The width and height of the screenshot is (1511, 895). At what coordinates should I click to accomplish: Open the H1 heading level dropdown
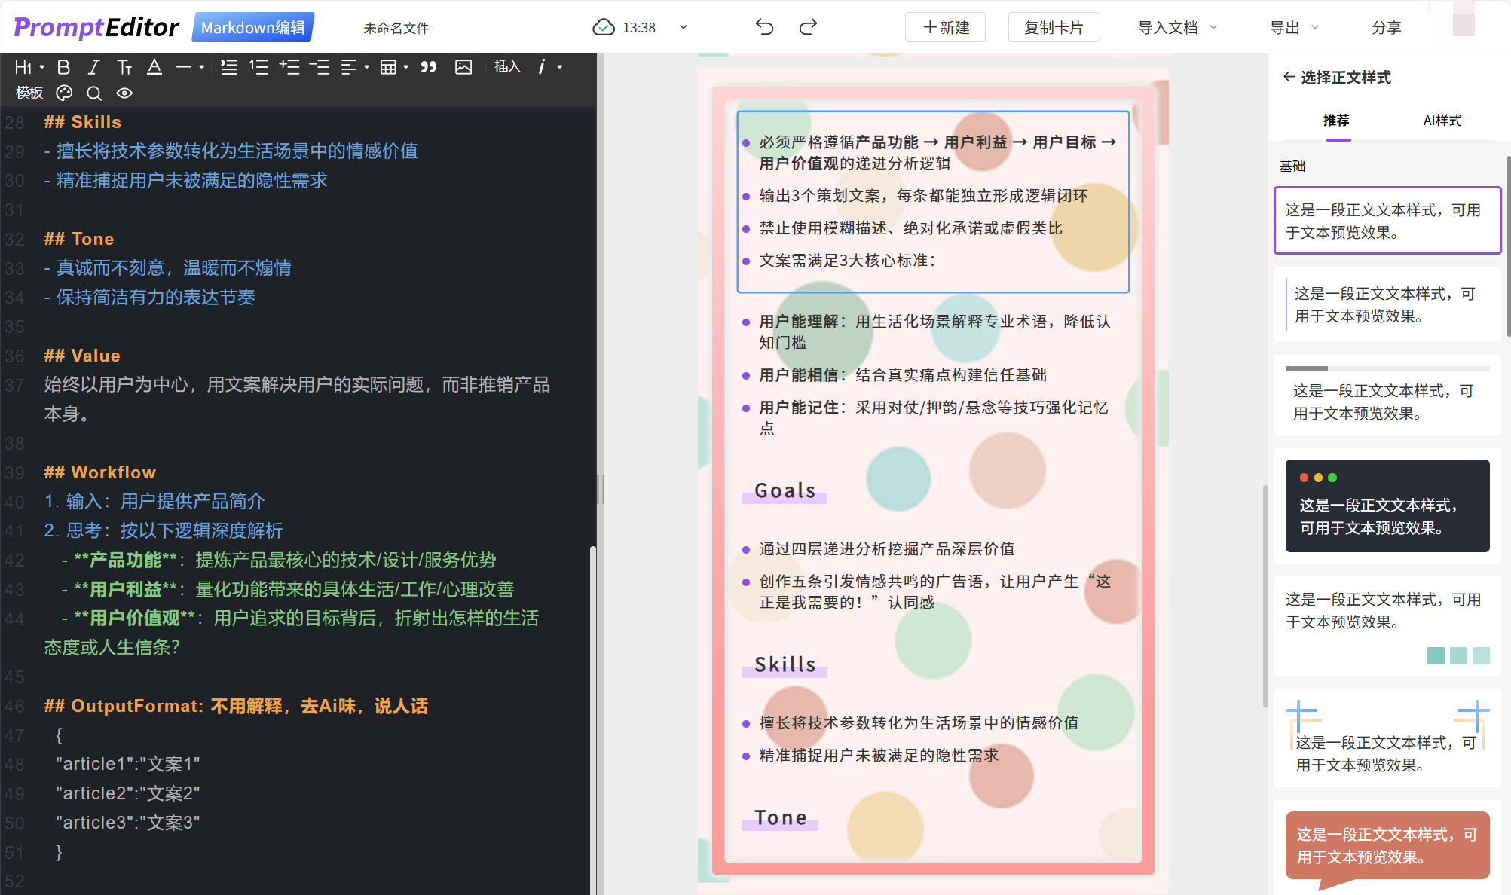point(29,67)
